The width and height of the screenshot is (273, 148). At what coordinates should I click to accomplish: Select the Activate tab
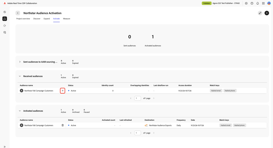point(56,18)
